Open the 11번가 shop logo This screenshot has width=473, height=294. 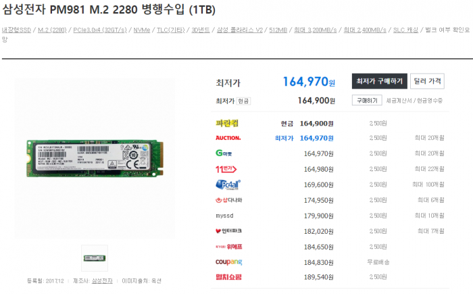click(x=226, y=169)
